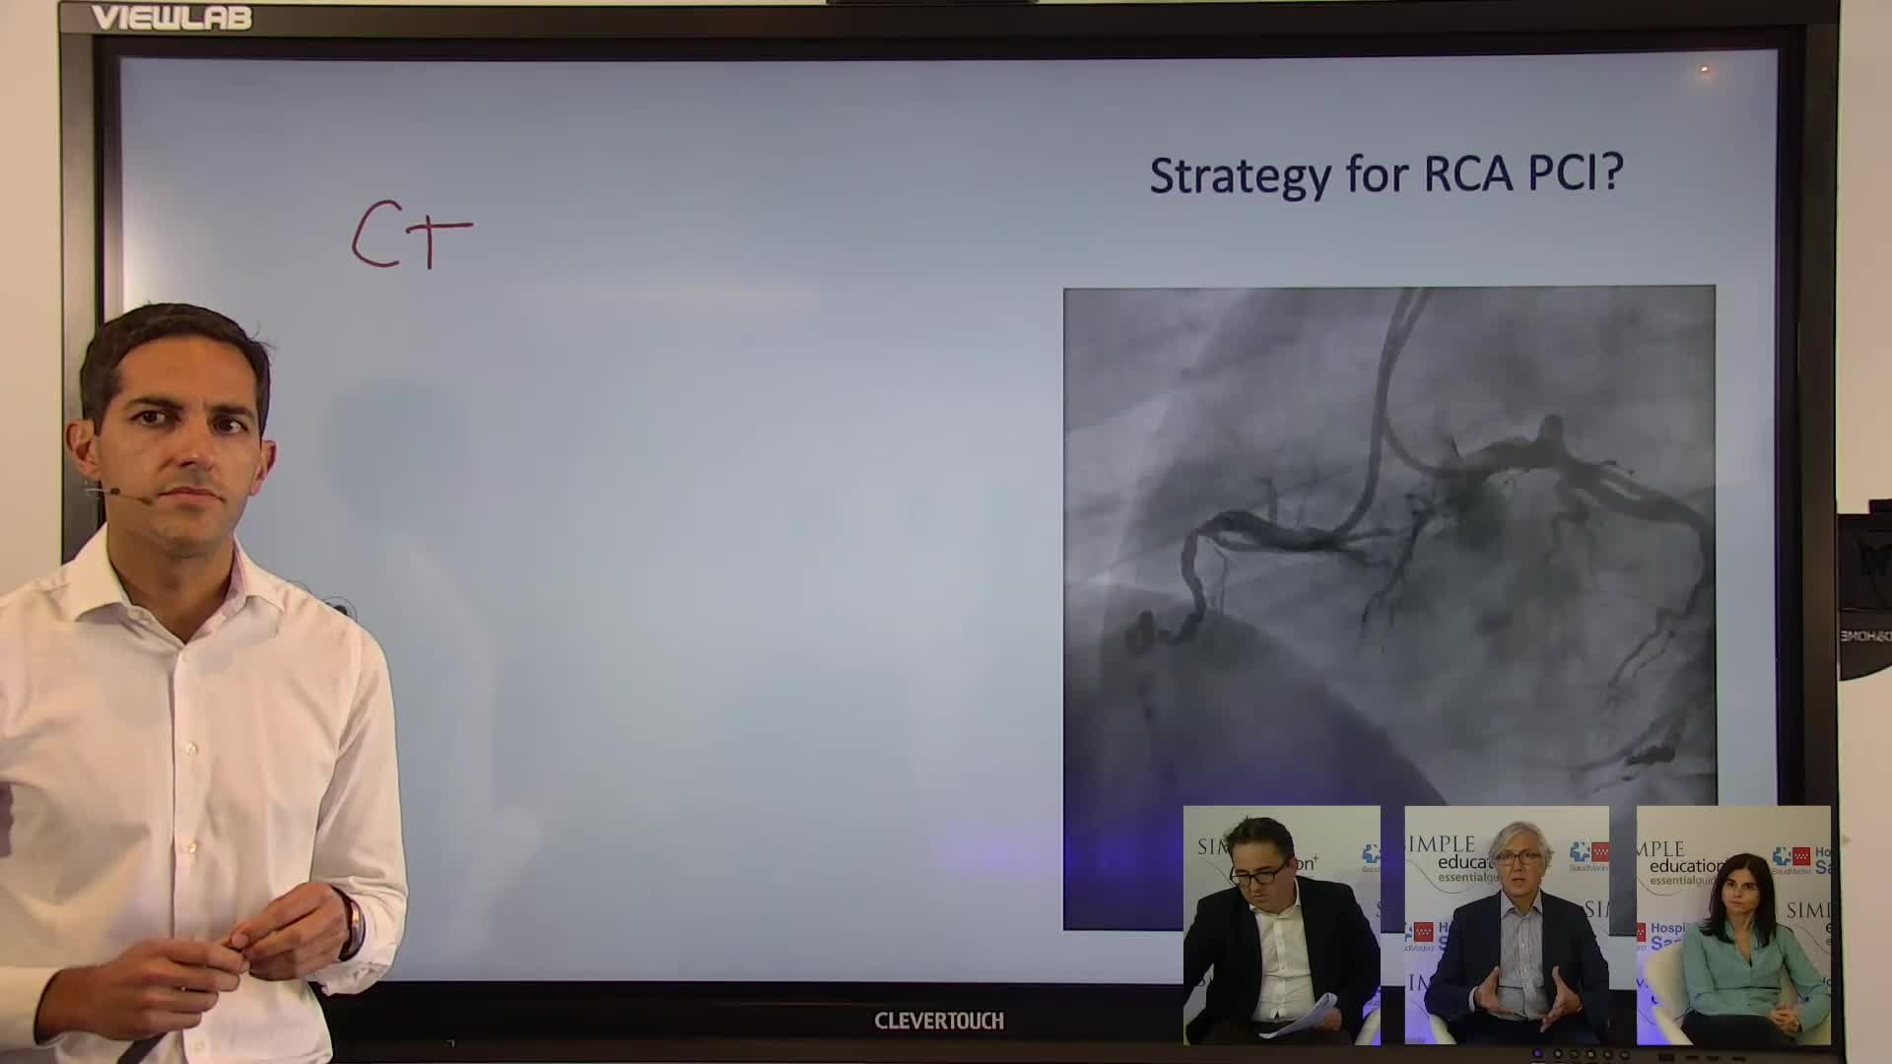
Task: Click the CLEVERTOUCH logo below the screen
Action: 938,1021
